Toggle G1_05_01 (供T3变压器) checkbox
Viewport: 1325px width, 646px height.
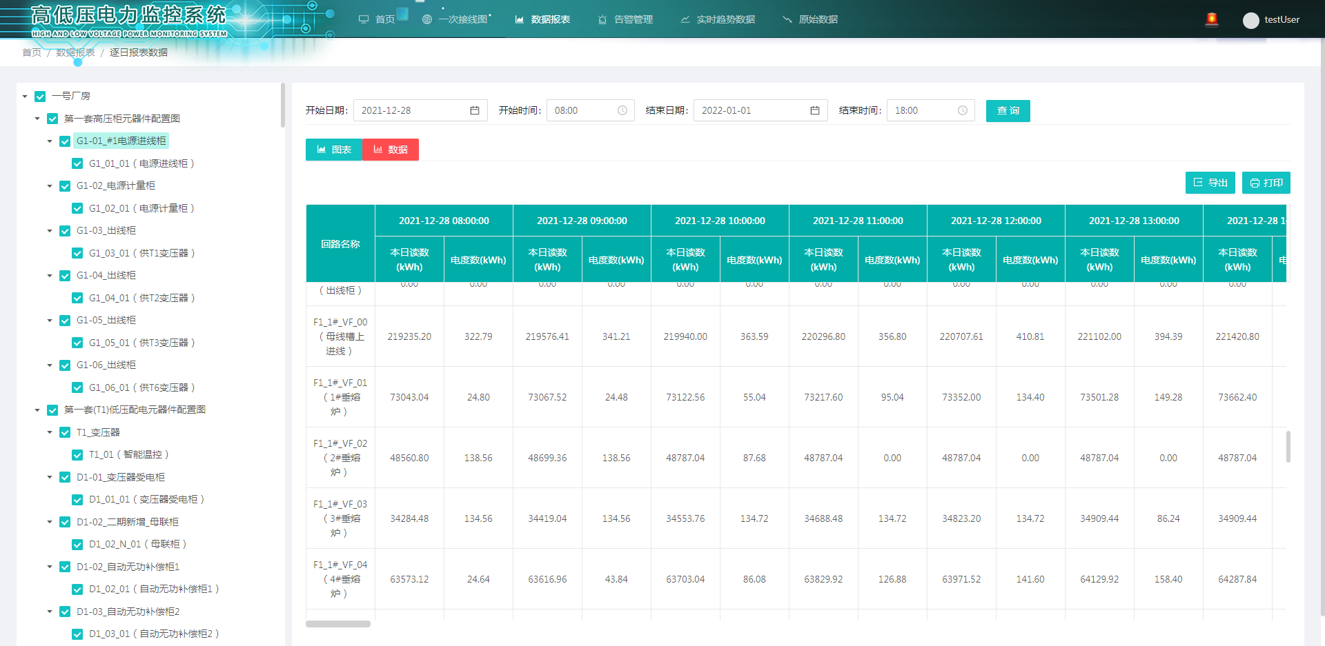(x=77, y=343)
